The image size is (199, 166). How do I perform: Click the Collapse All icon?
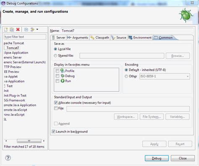26,29
